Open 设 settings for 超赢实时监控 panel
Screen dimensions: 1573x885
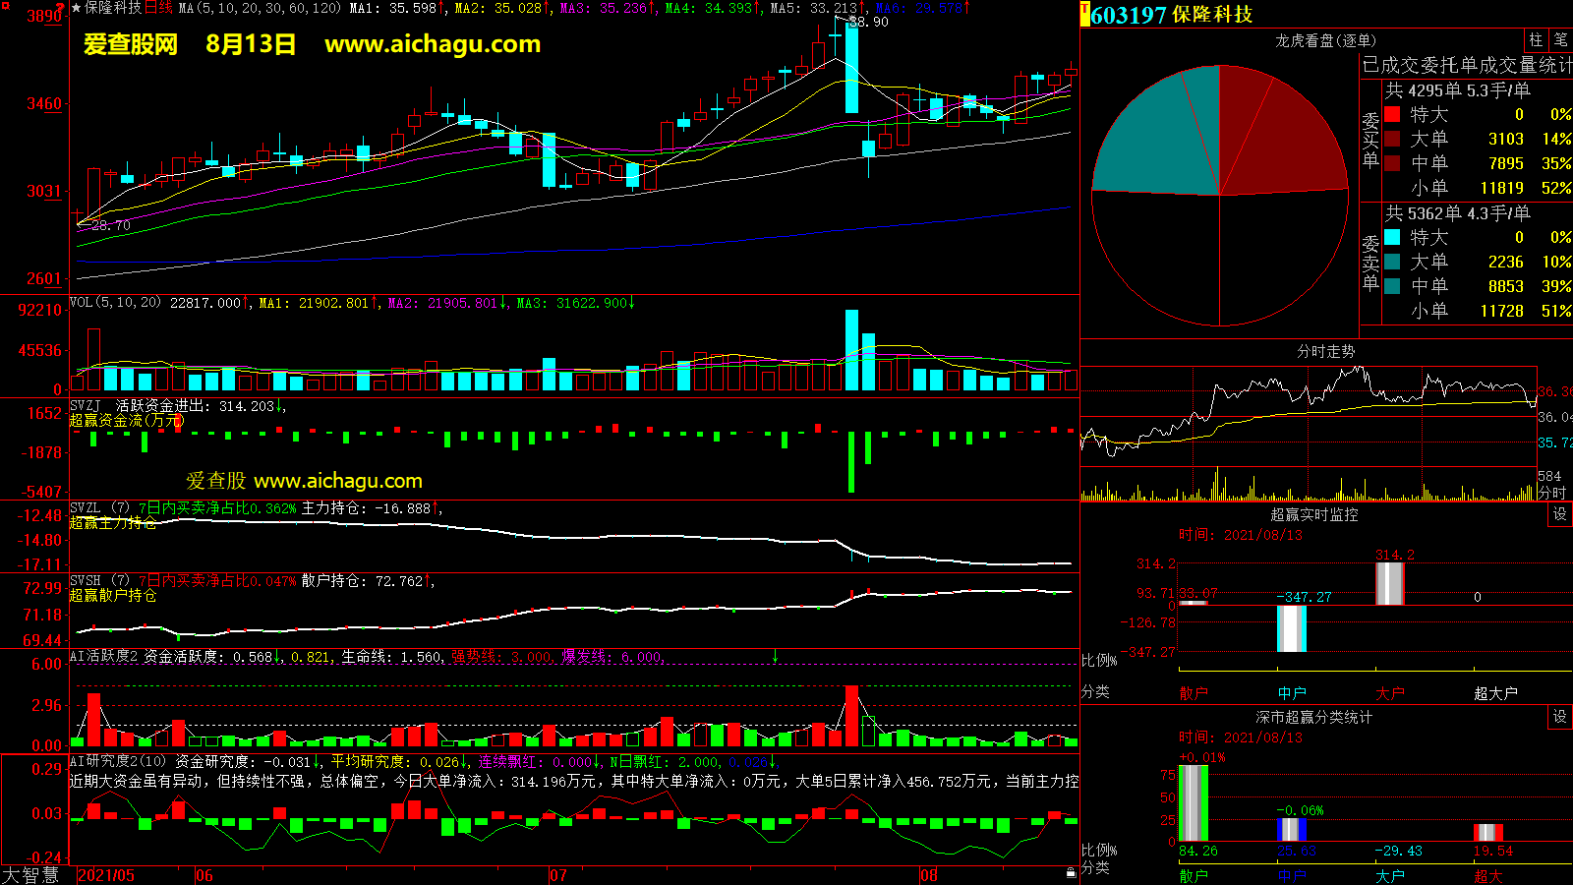[1559, 514]
